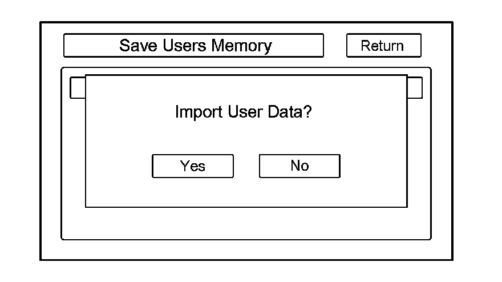This screenshot has height=282, width=502.
Task: Decline the user data import with No
Action: click(299, 166)
